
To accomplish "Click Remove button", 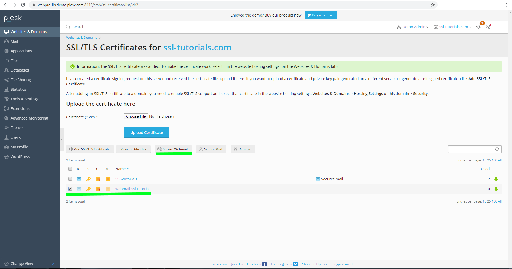I will (243, 149).
